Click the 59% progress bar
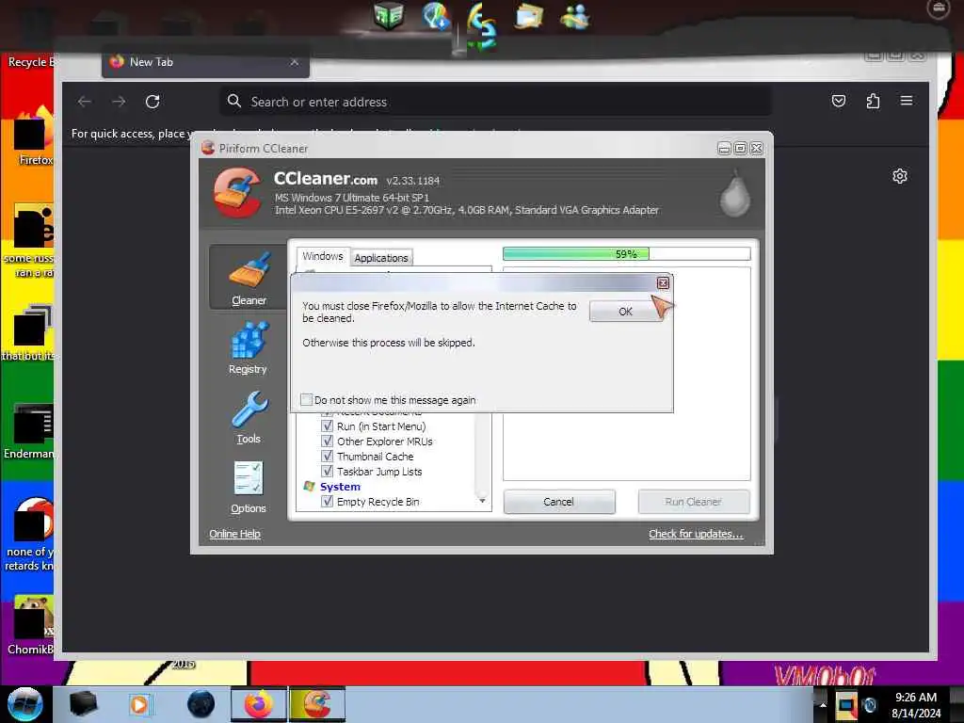 pos(626,254)
